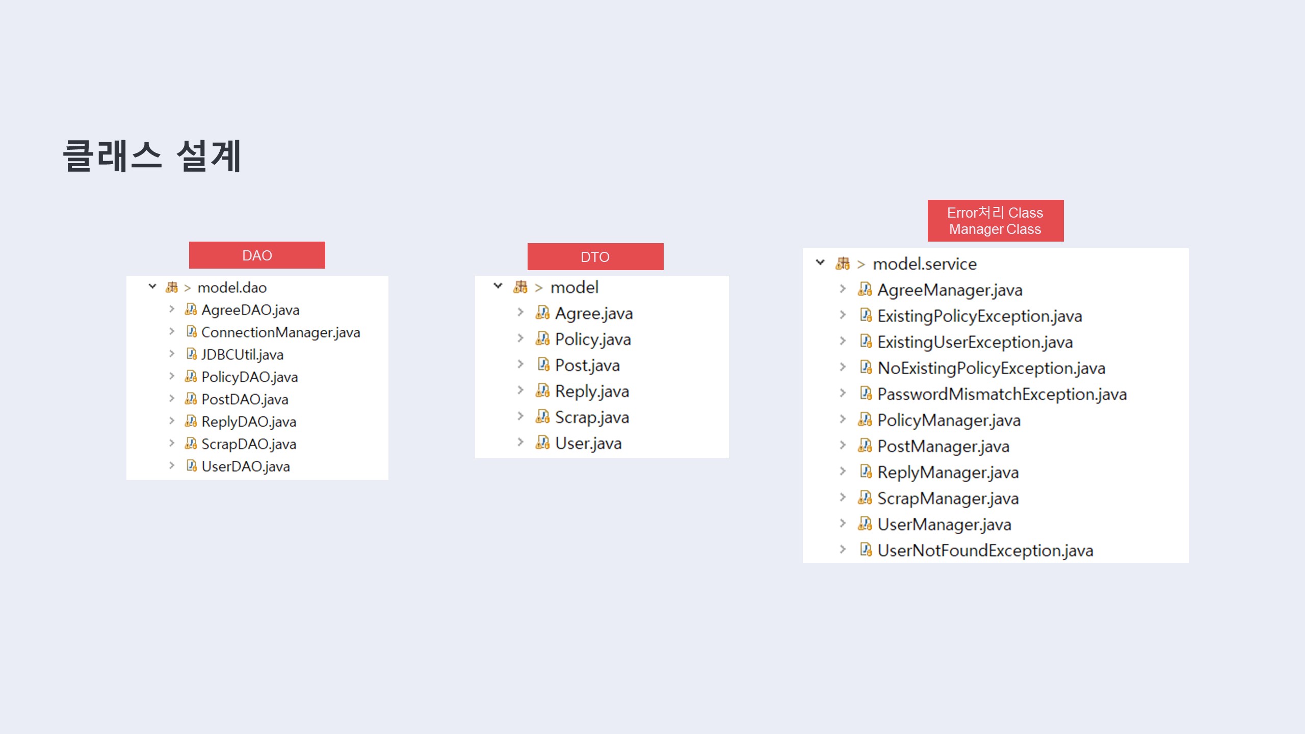Collapse the model.service package tree
Viewport: 1305px width, 734px height.
click(820, 263)
